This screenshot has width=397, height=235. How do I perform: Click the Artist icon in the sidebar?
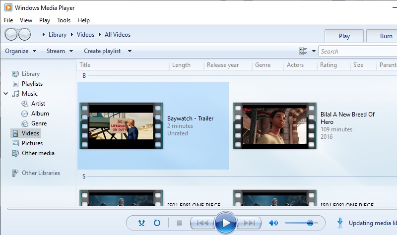(25, 104)
